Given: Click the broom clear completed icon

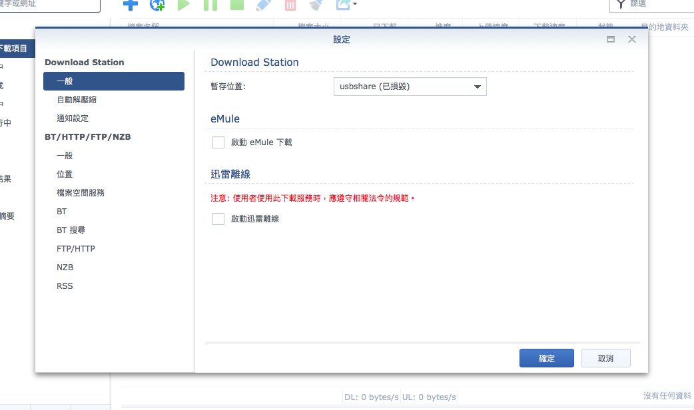Looking at the screenshot, I should point(316,5).
